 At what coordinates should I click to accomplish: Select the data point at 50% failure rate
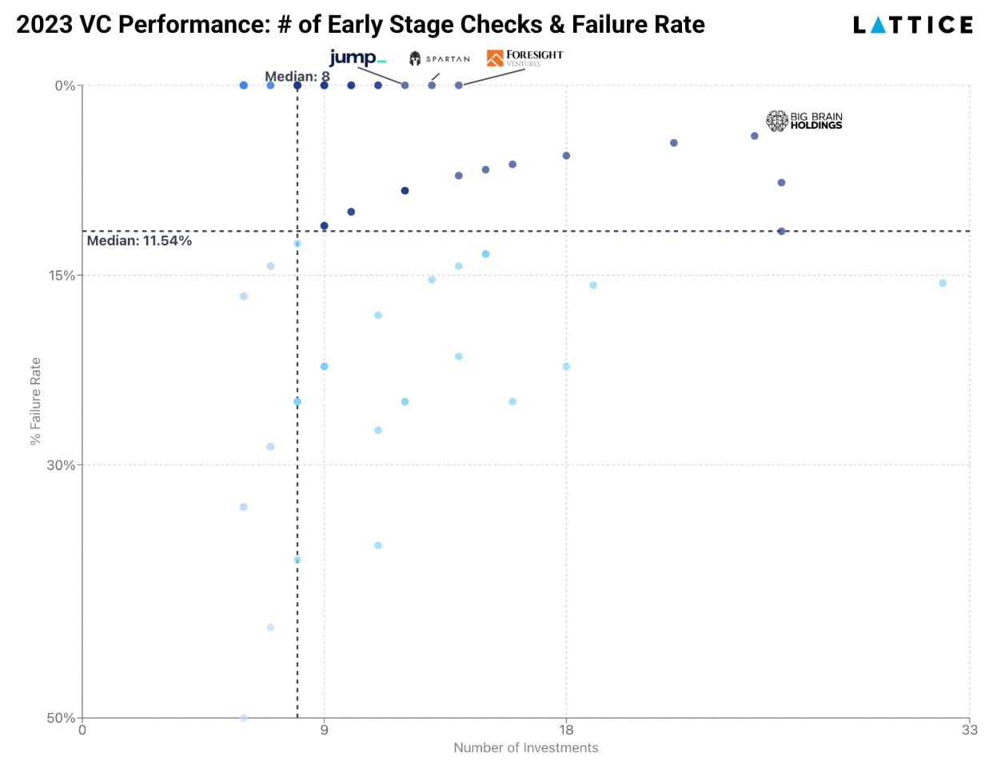coord(244,717)
